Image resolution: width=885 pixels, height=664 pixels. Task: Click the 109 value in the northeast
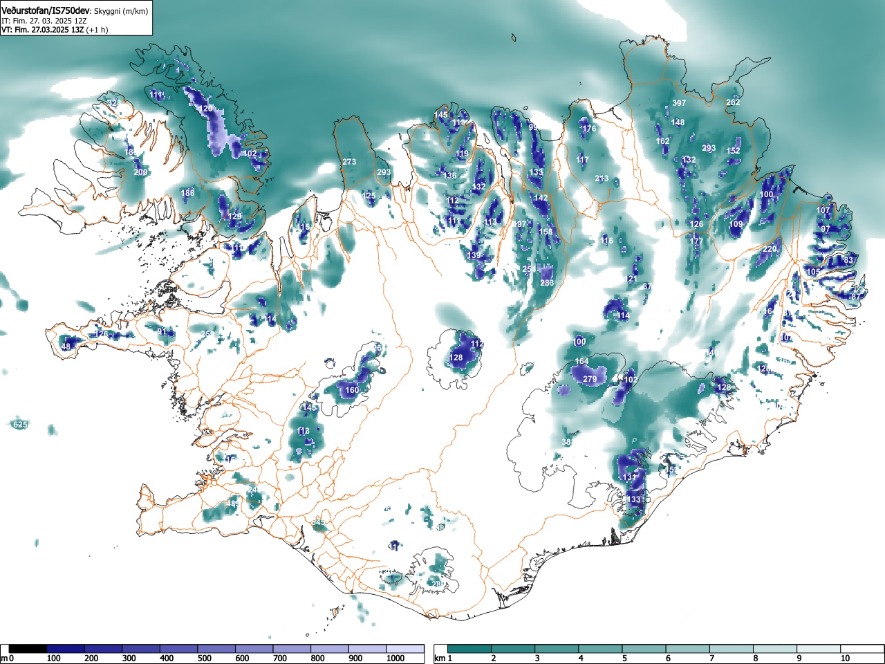pyautogui.click(x=736, y=225)
